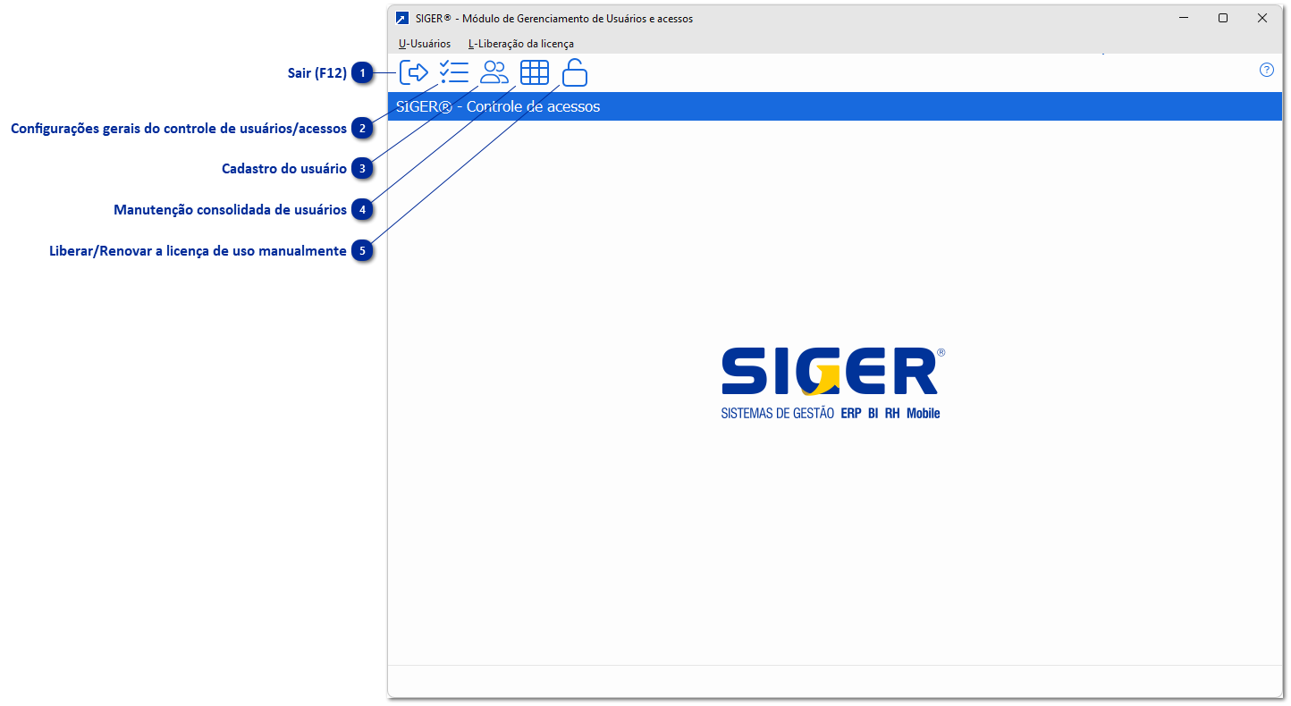This screenshot has width=1291, height=706.
Task: Open general access control settings checklist icon
Action: tap(454, 72)
